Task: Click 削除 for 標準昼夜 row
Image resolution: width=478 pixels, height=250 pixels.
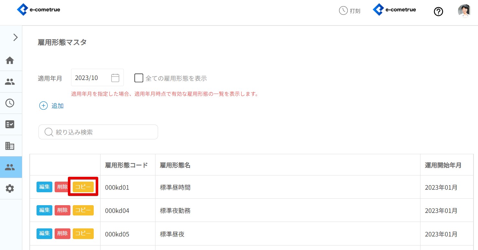Action: coord(62,234)
